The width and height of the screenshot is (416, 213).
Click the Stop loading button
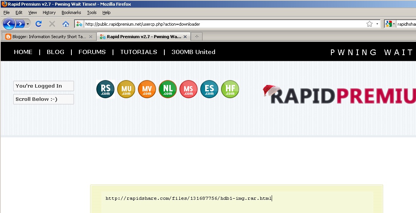(52, 24)
